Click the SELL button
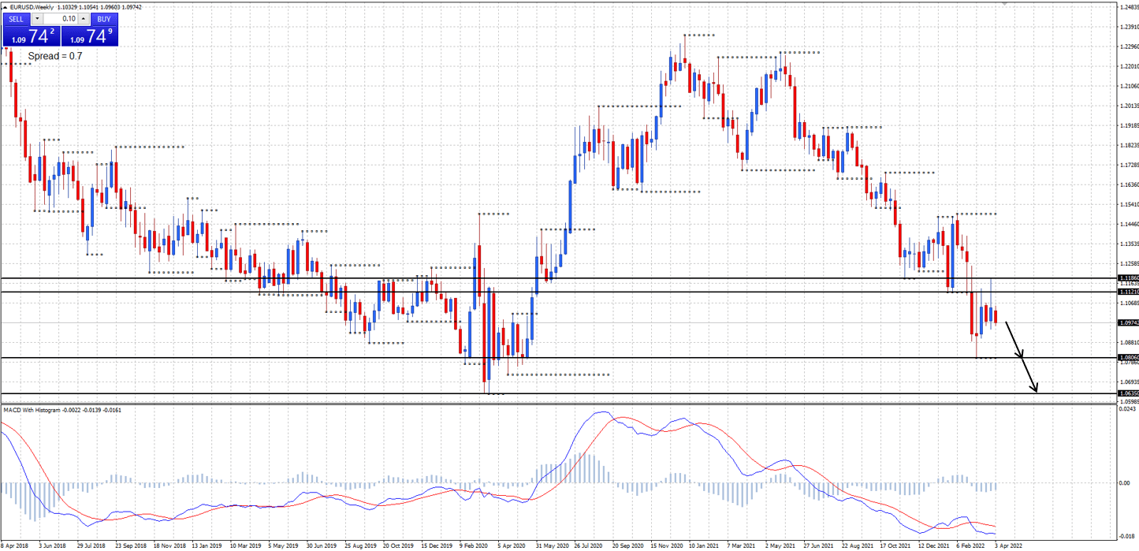Screen dimensions: 1139x551 click(x=17, y=19)
